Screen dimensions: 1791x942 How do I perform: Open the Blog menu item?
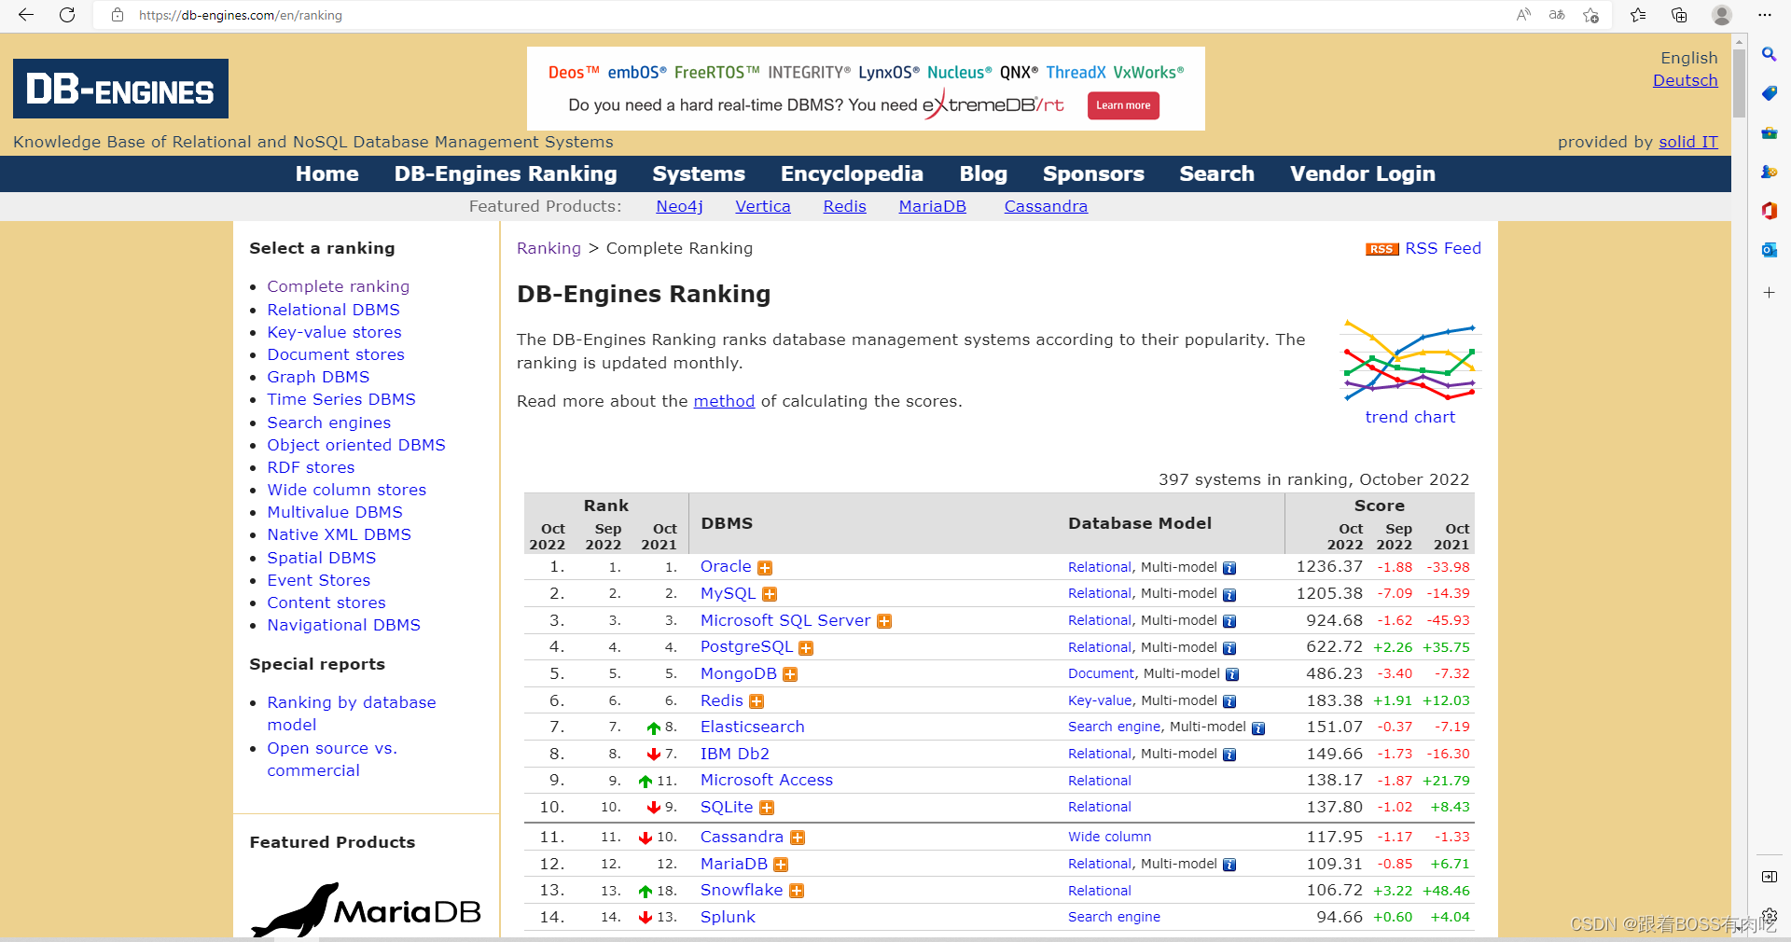click(983, 173)
